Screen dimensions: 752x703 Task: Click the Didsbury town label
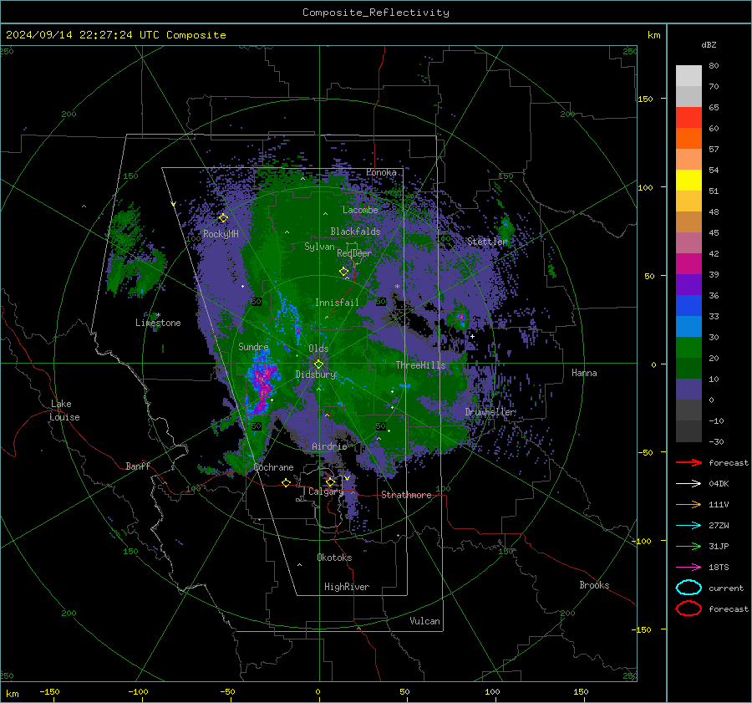(x=316, y=374)
